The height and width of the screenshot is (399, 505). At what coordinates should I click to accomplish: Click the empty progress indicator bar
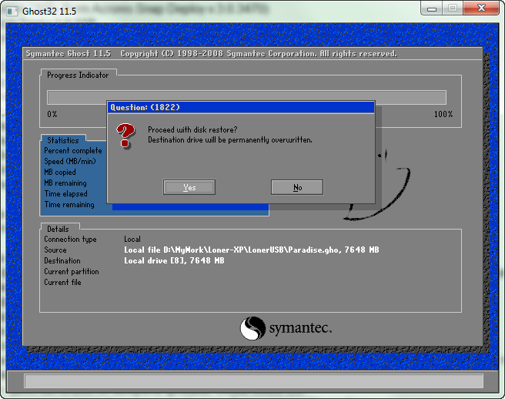[x=246, y=97]
